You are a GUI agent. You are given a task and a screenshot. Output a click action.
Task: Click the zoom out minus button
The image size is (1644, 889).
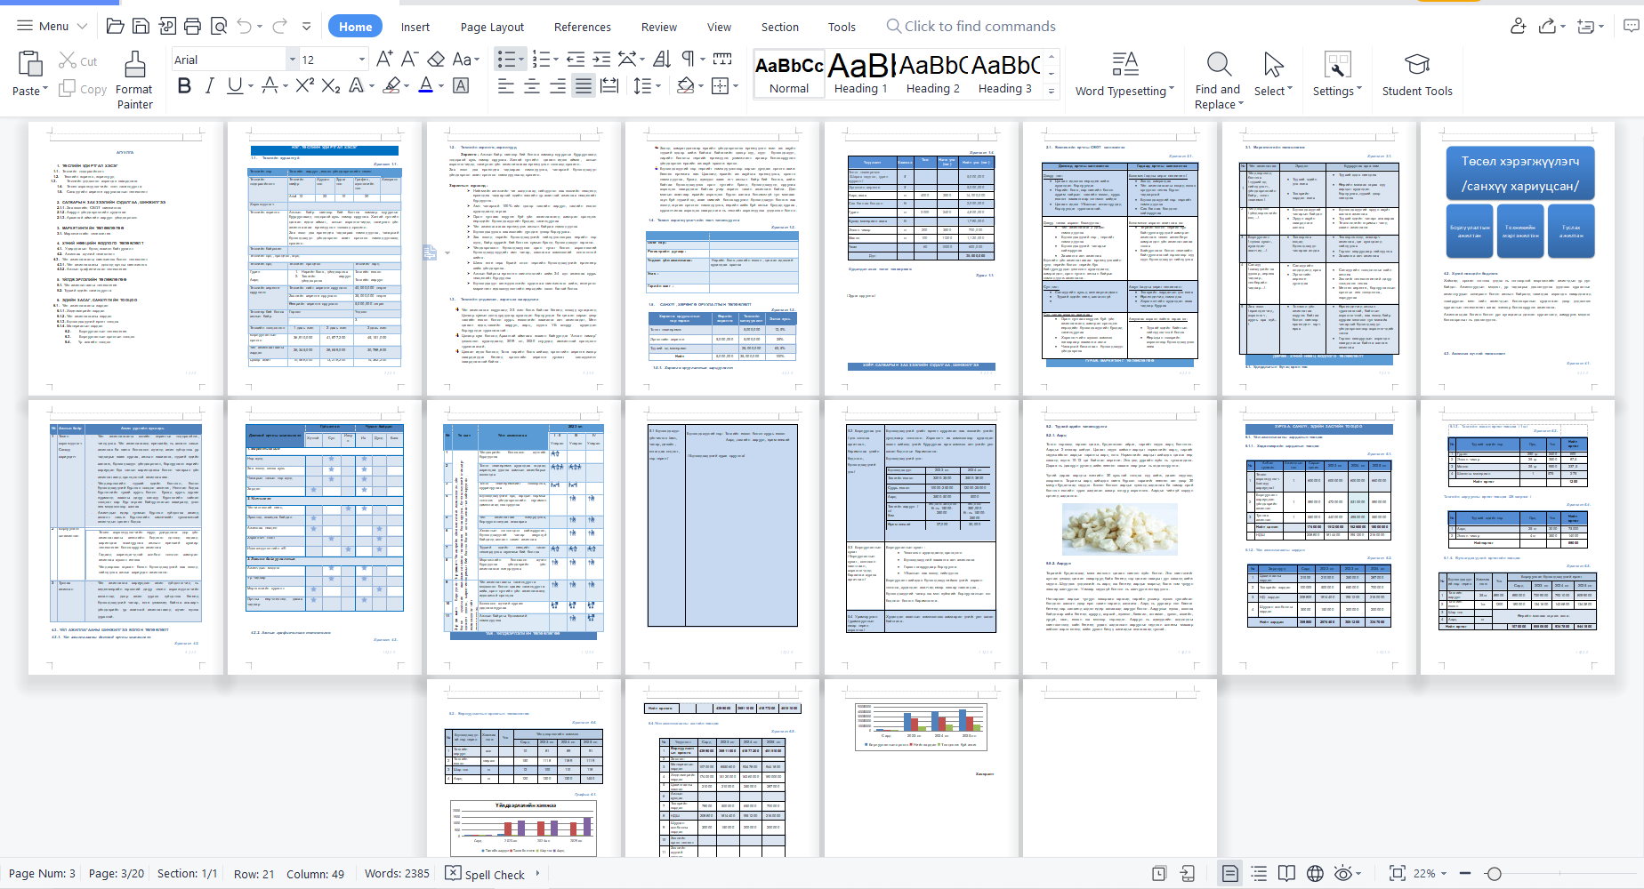[1465, 873]
